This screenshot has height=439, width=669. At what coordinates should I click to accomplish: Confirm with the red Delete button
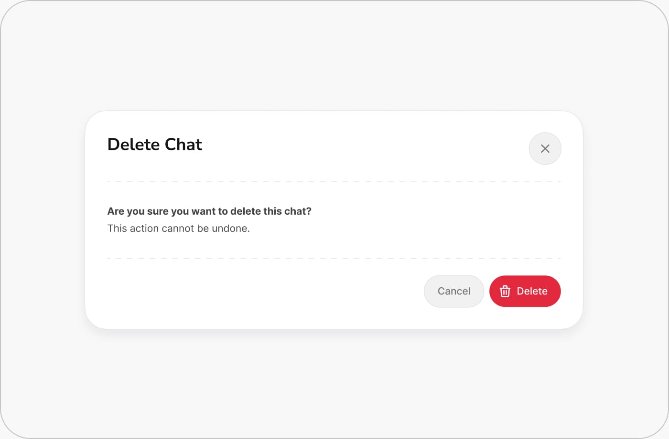(x=525, y=291)
